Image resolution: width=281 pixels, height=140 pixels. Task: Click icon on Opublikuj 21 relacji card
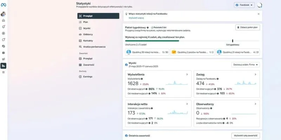point(219,52)
